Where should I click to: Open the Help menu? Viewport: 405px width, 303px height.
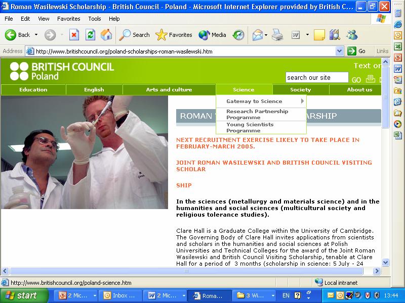114,19
